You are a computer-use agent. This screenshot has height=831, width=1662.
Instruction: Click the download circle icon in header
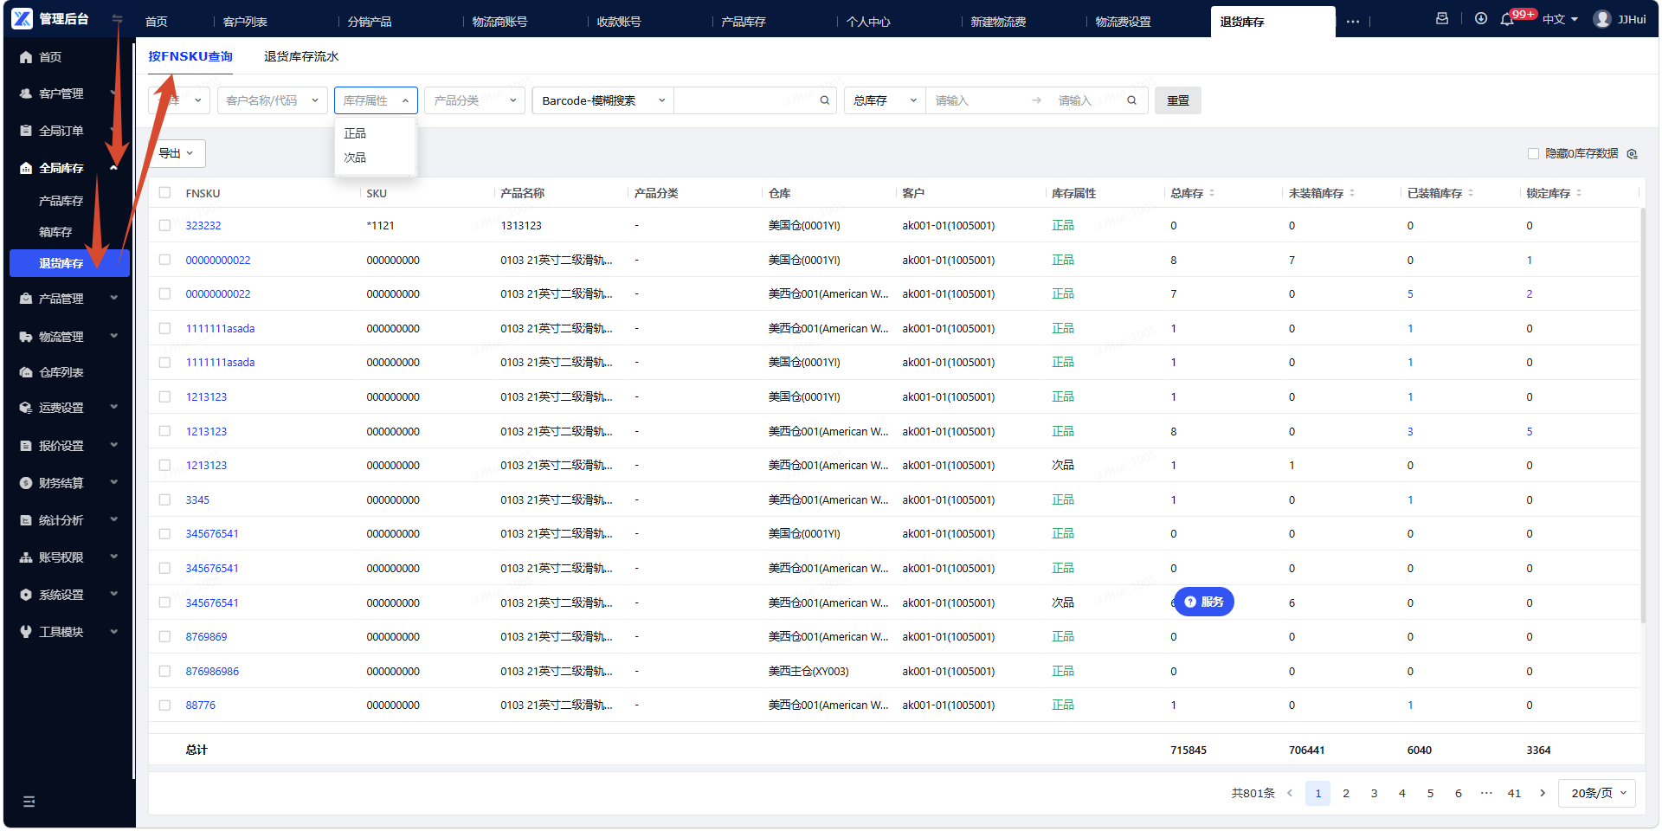(x=1481, y=18)
